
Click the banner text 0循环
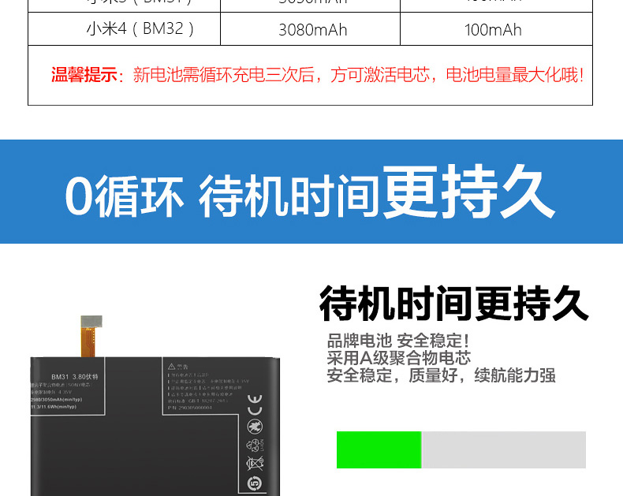[124, 196]
